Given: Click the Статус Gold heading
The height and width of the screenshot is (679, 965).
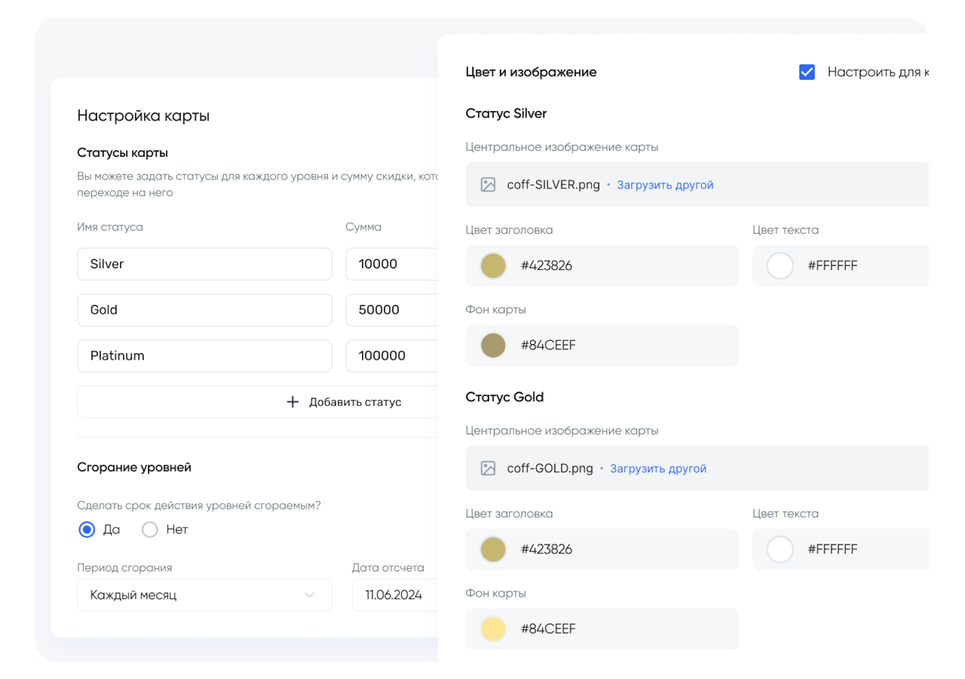Looking at the screenshot, I should coord(504,397).
